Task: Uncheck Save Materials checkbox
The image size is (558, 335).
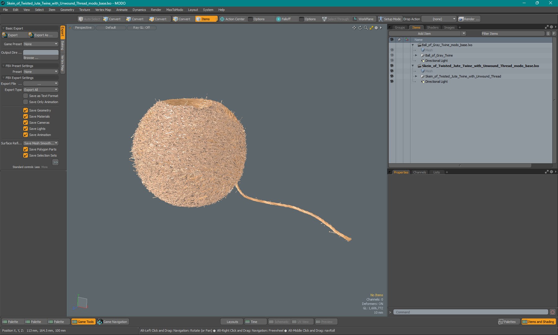Action: point(25,117)
